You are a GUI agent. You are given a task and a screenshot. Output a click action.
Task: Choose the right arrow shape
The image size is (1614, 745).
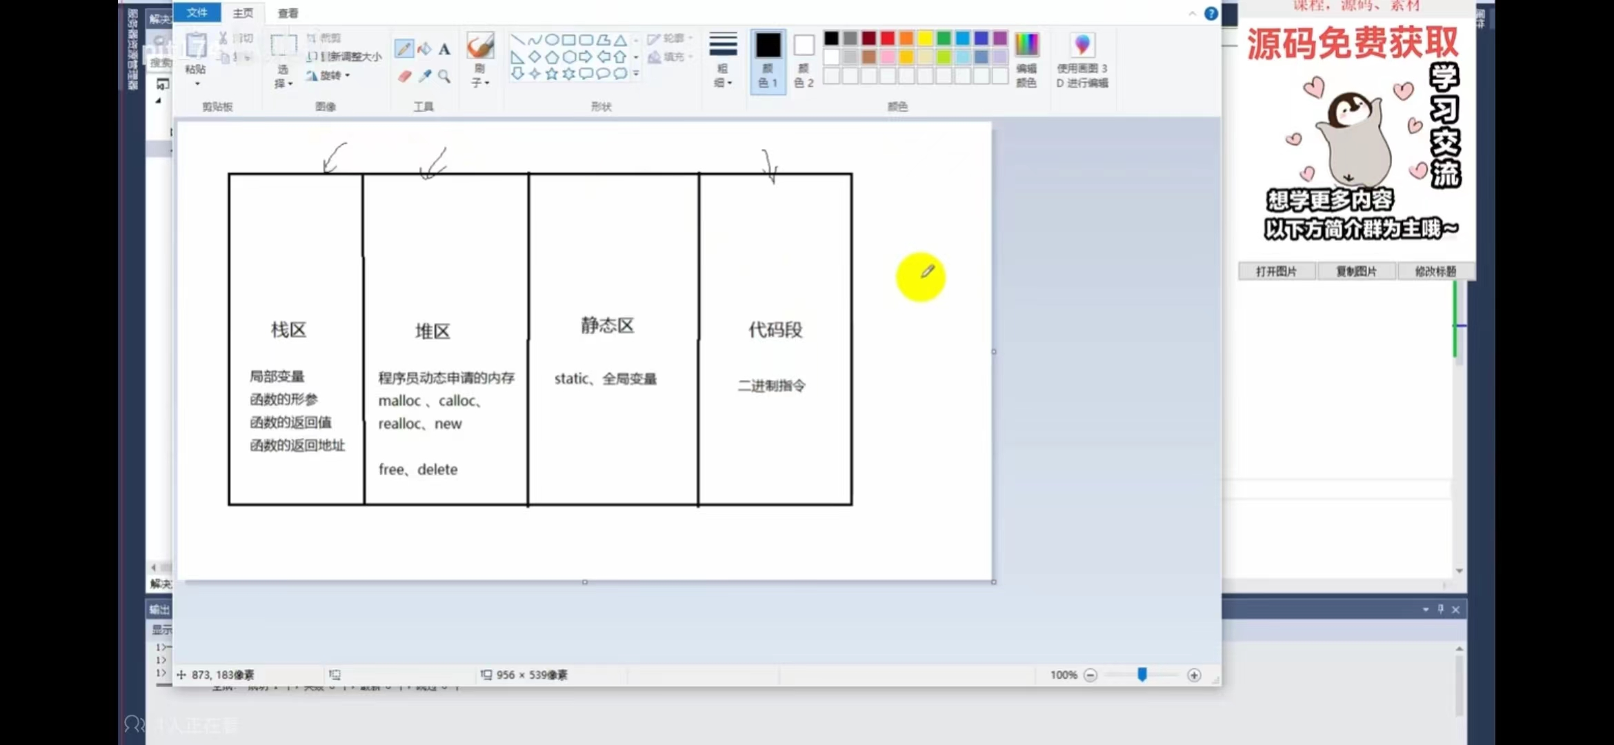click(x=586, y=57)
